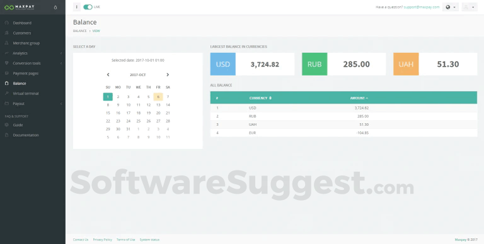Screen dimensions: 484x244
Task: Click the Virtual terminal icon
Action: 7,93
